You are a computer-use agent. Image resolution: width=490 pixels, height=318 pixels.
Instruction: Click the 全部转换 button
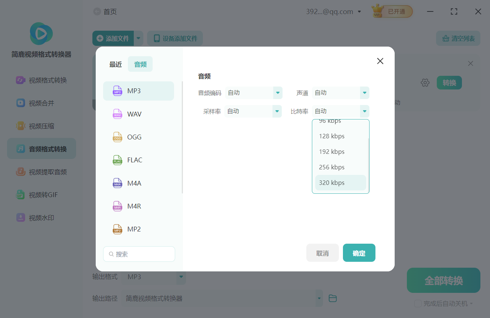point(443,280)
